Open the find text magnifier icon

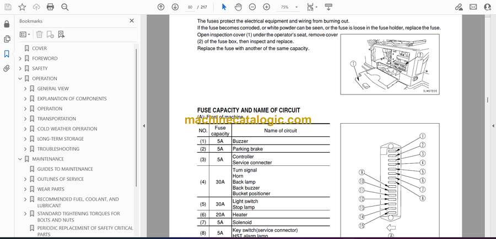65,7
